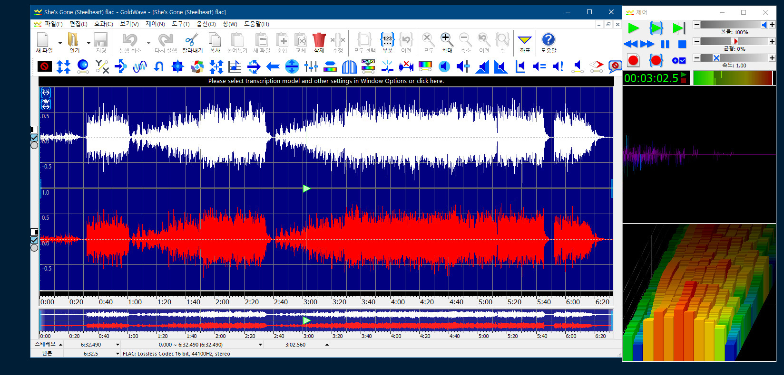
Task: Click play to end marker button
Action: click(x=679, y=28)
